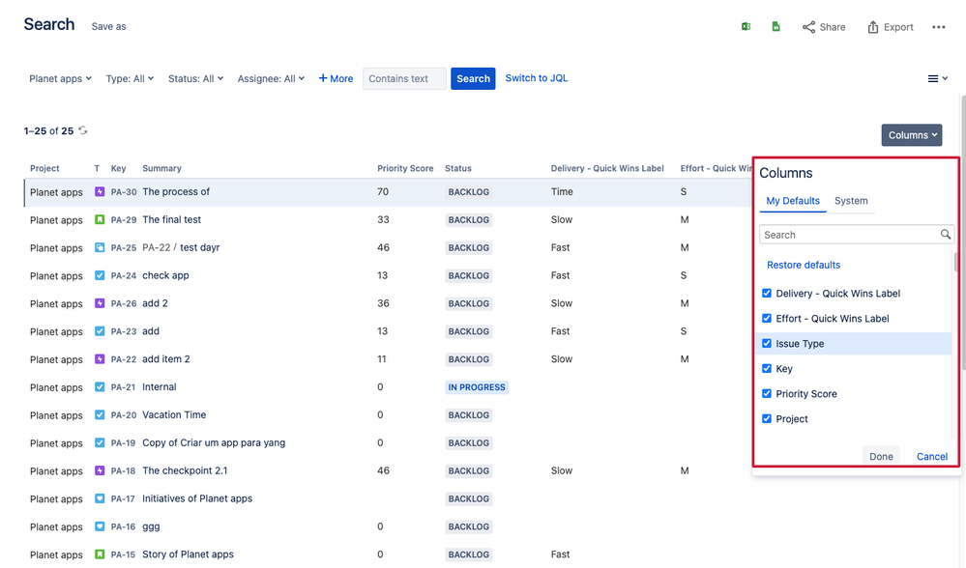Click the Contains text input field
Viewport: 966px width, 568px height.
[x=404, y=79]
